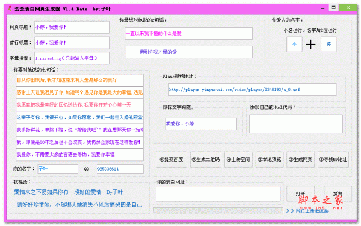Viewport: 361px width, 226px height.
Task: Click the ④上传空间 button
Action: tap(238, 159)
